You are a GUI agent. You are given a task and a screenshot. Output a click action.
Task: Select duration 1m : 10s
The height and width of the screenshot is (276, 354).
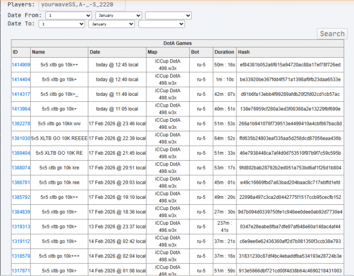coord(224,79)
